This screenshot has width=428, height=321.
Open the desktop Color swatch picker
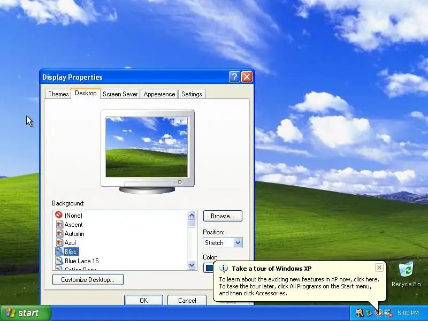(208, 267)
